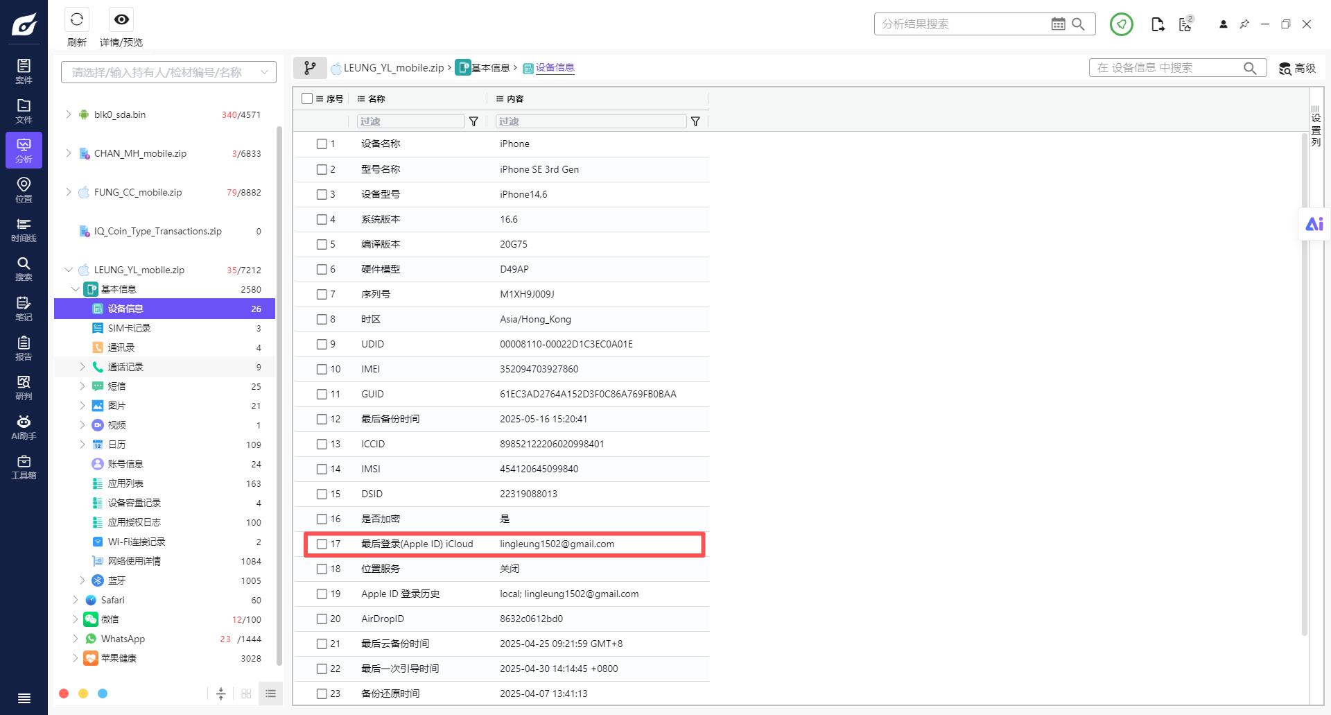This screenshot has height=715, width=1331.
Task: Check row 1 设备名称 checkbox
Action: coord(322,144)
